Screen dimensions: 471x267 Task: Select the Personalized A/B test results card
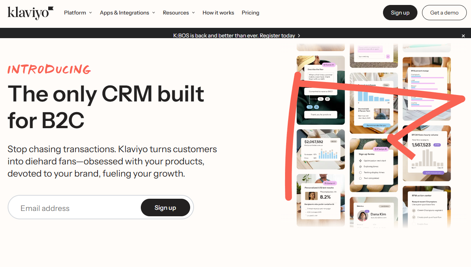pyautogui.click(x=321, y=201)
